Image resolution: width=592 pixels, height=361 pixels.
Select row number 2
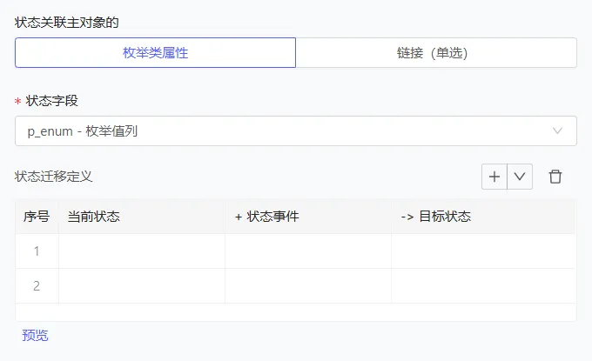[x=37, y=286]
